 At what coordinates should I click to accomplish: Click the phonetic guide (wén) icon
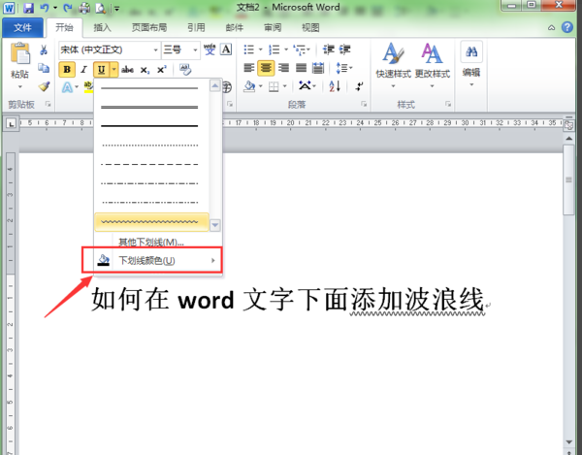[x=210, y=49]
